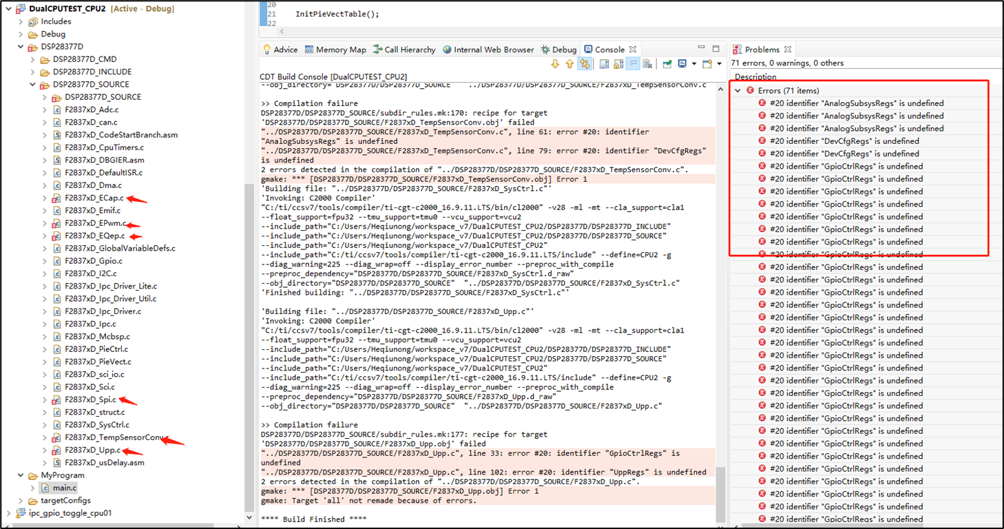Screen dimensions: 1004x529
Task: Expand the Debug folder node
Action: tap(21, 34)
